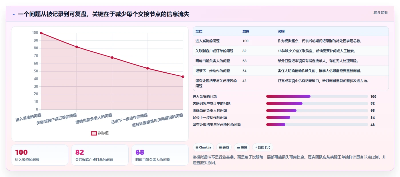Click progress label 进入系统的问题
This screenshot has width=400, height=177.
tap(205, 97)
